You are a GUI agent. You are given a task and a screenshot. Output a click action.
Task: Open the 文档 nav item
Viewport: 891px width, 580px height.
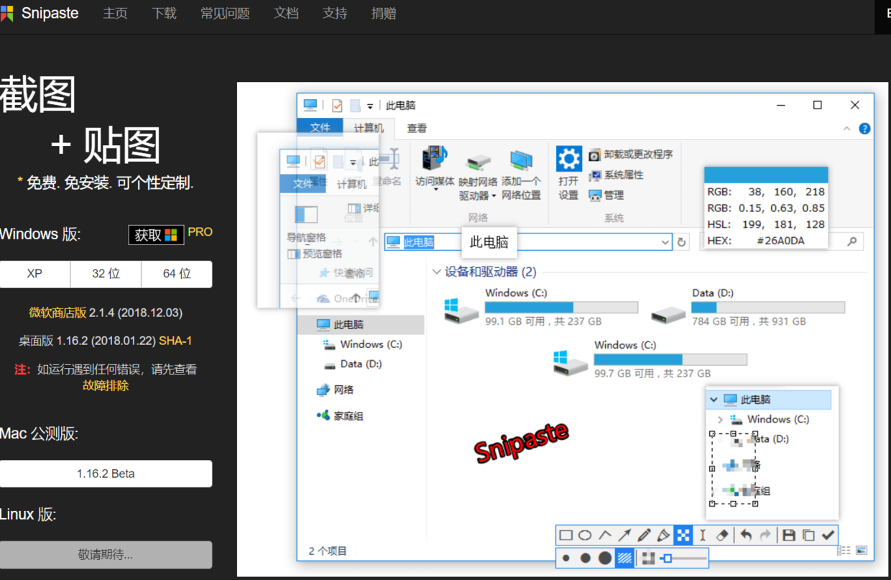coord(286,14)
